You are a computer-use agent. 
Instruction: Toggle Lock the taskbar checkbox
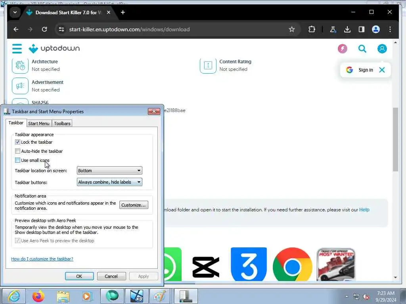pos(17,142)
